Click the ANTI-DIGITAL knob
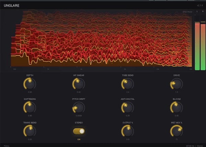Image resolution: width=206 pixels, height=147 pixels. pos(128,107)
